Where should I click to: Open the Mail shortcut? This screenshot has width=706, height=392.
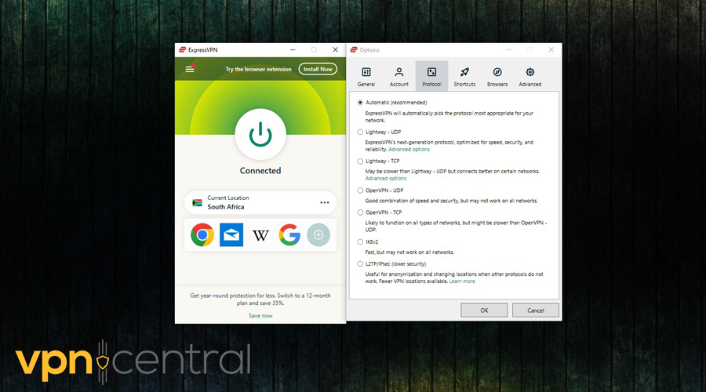coord(231,234)
